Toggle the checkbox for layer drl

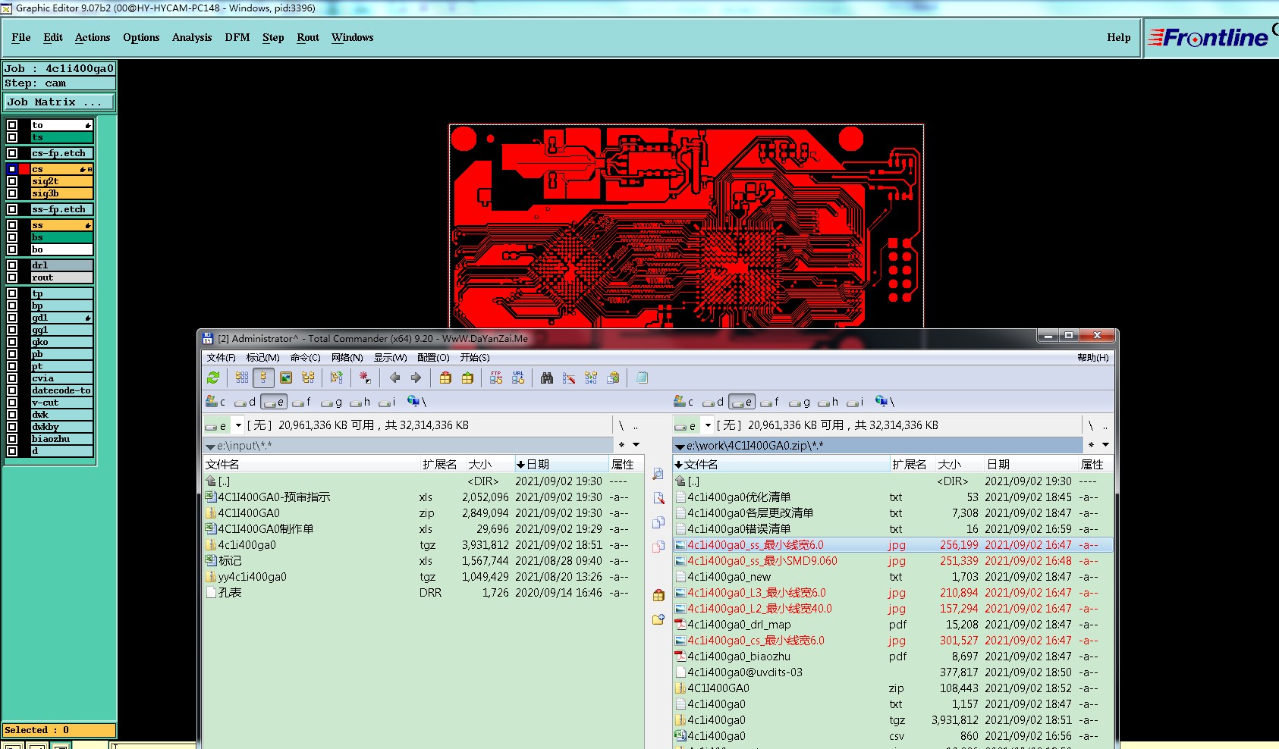[12, 265]
